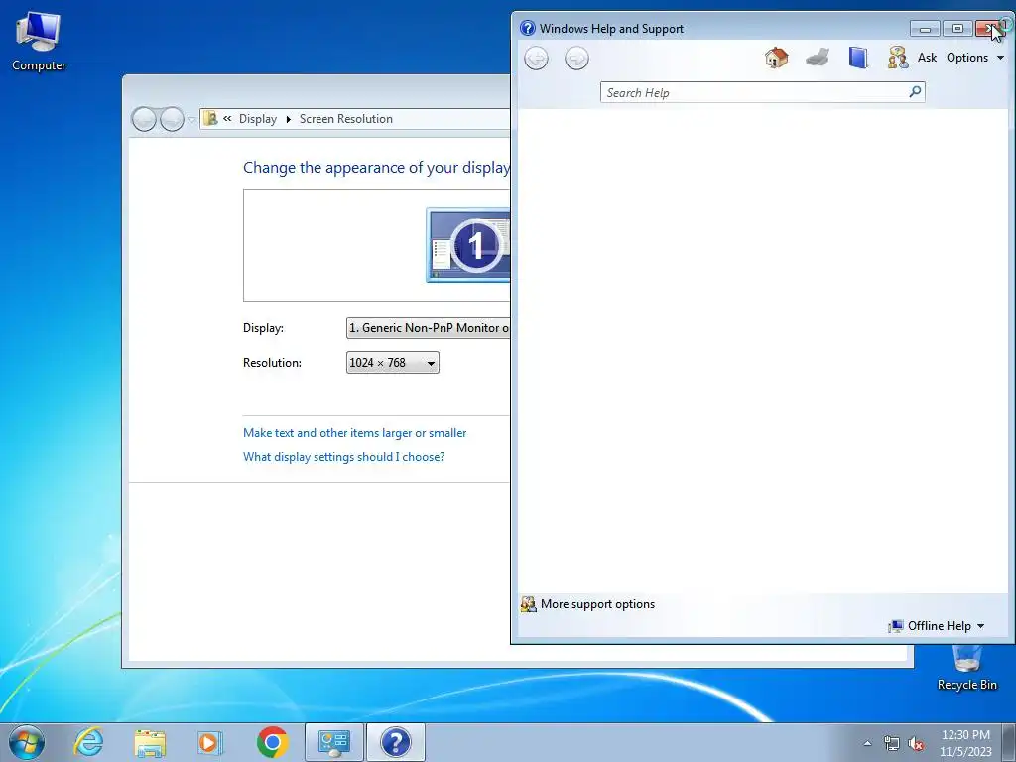Image resolution: width=1016 pixels, height=762 pixels.
Task: Show hidden tray icons arrow
Action: coord(867,743)
